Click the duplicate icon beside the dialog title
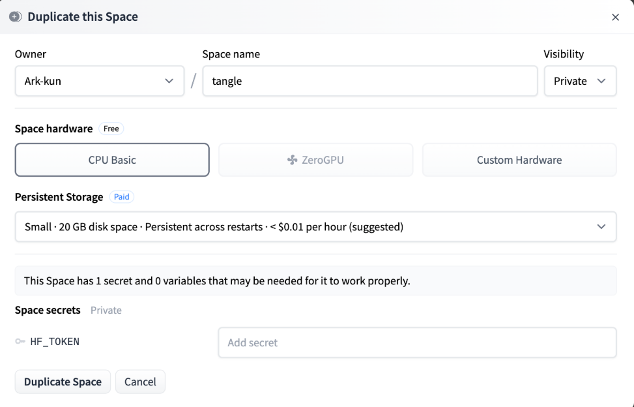 pyautogui.click(x=16, y=17)
